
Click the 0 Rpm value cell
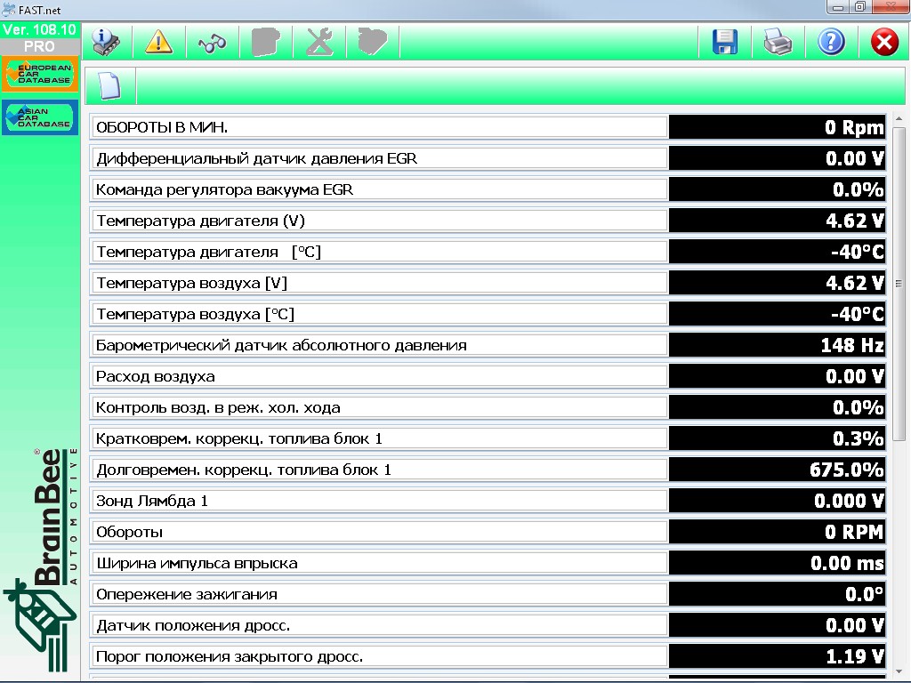(x=778, y=127)
